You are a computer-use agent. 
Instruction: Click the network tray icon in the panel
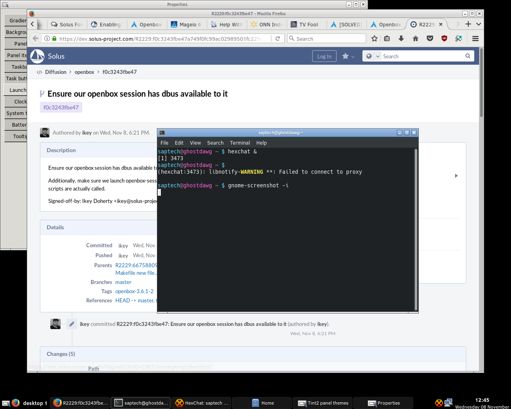(448, 403)
